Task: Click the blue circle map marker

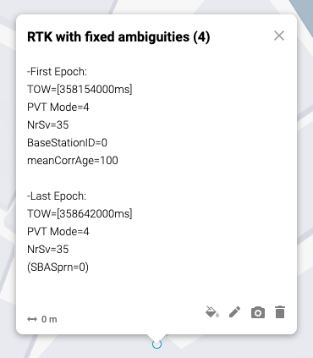Action: (156, 344)
